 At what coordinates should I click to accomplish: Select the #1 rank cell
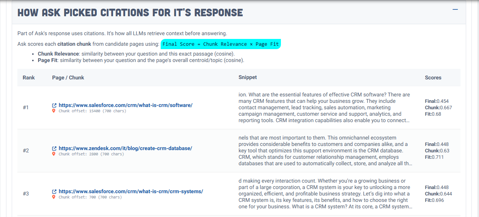tap(26, 107)
